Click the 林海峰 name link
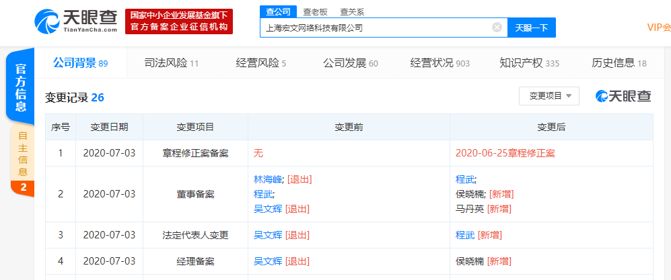The image size is (671, 280). click(269, 179)
